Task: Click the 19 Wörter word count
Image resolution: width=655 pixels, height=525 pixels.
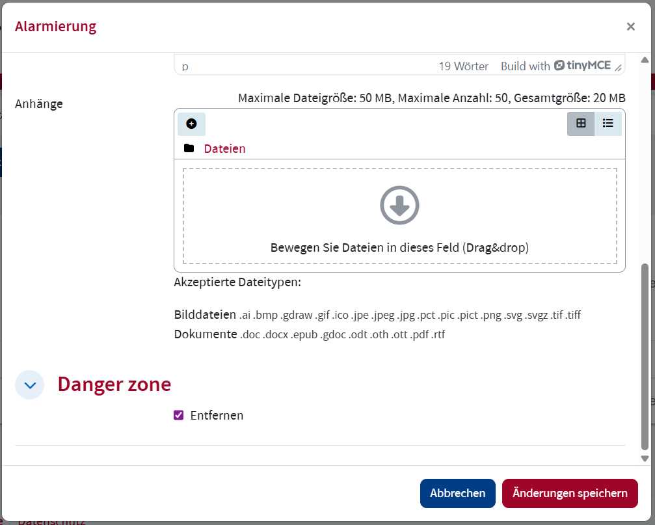Action: [463, 66]
